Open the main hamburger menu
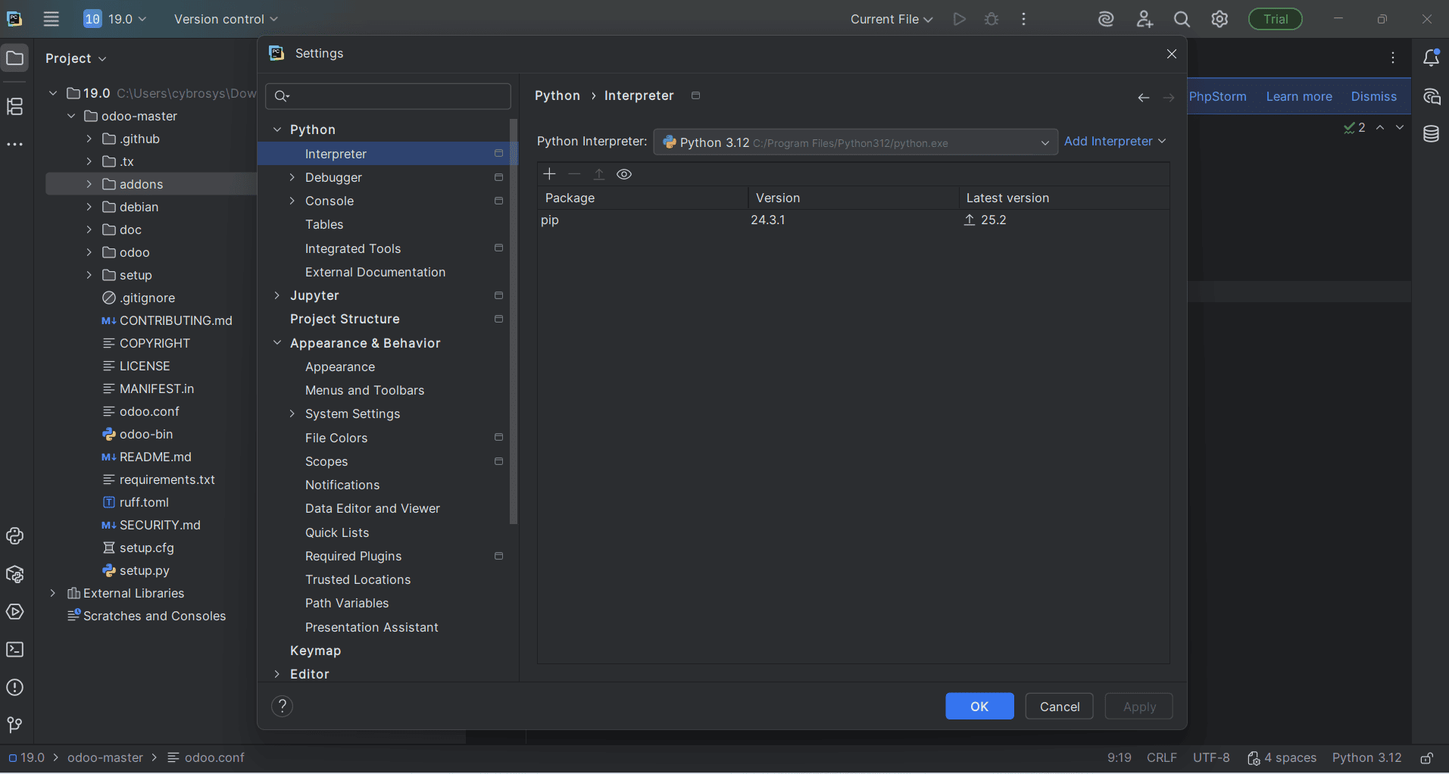The height and width of the screenshot is (774, 1449). click(x=51, y=19)
